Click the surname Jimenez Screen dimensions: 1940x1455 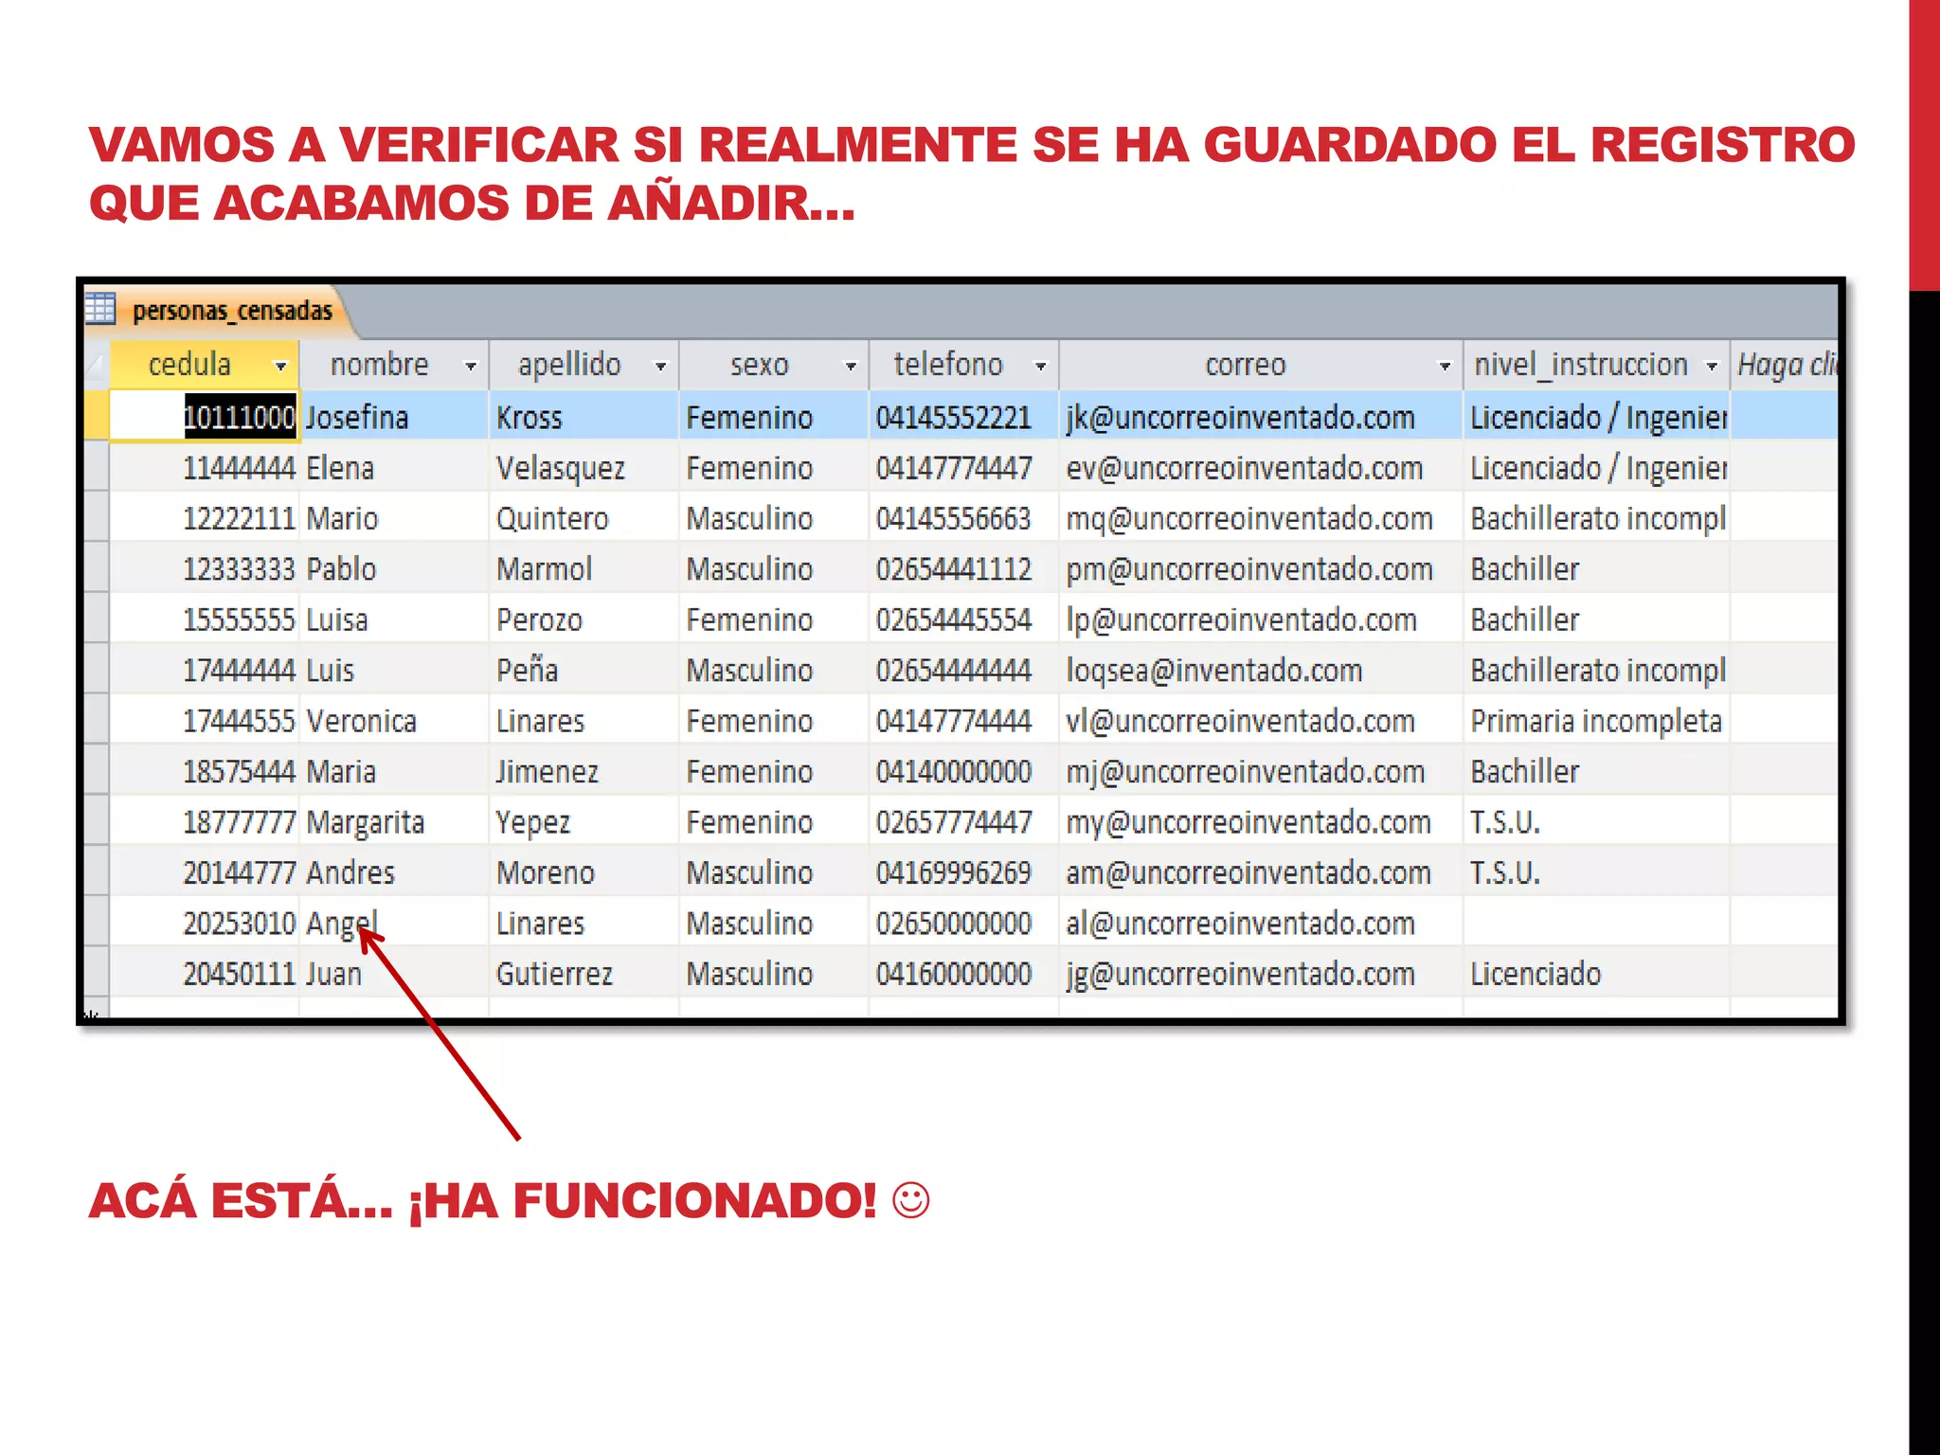click(548, 772)
